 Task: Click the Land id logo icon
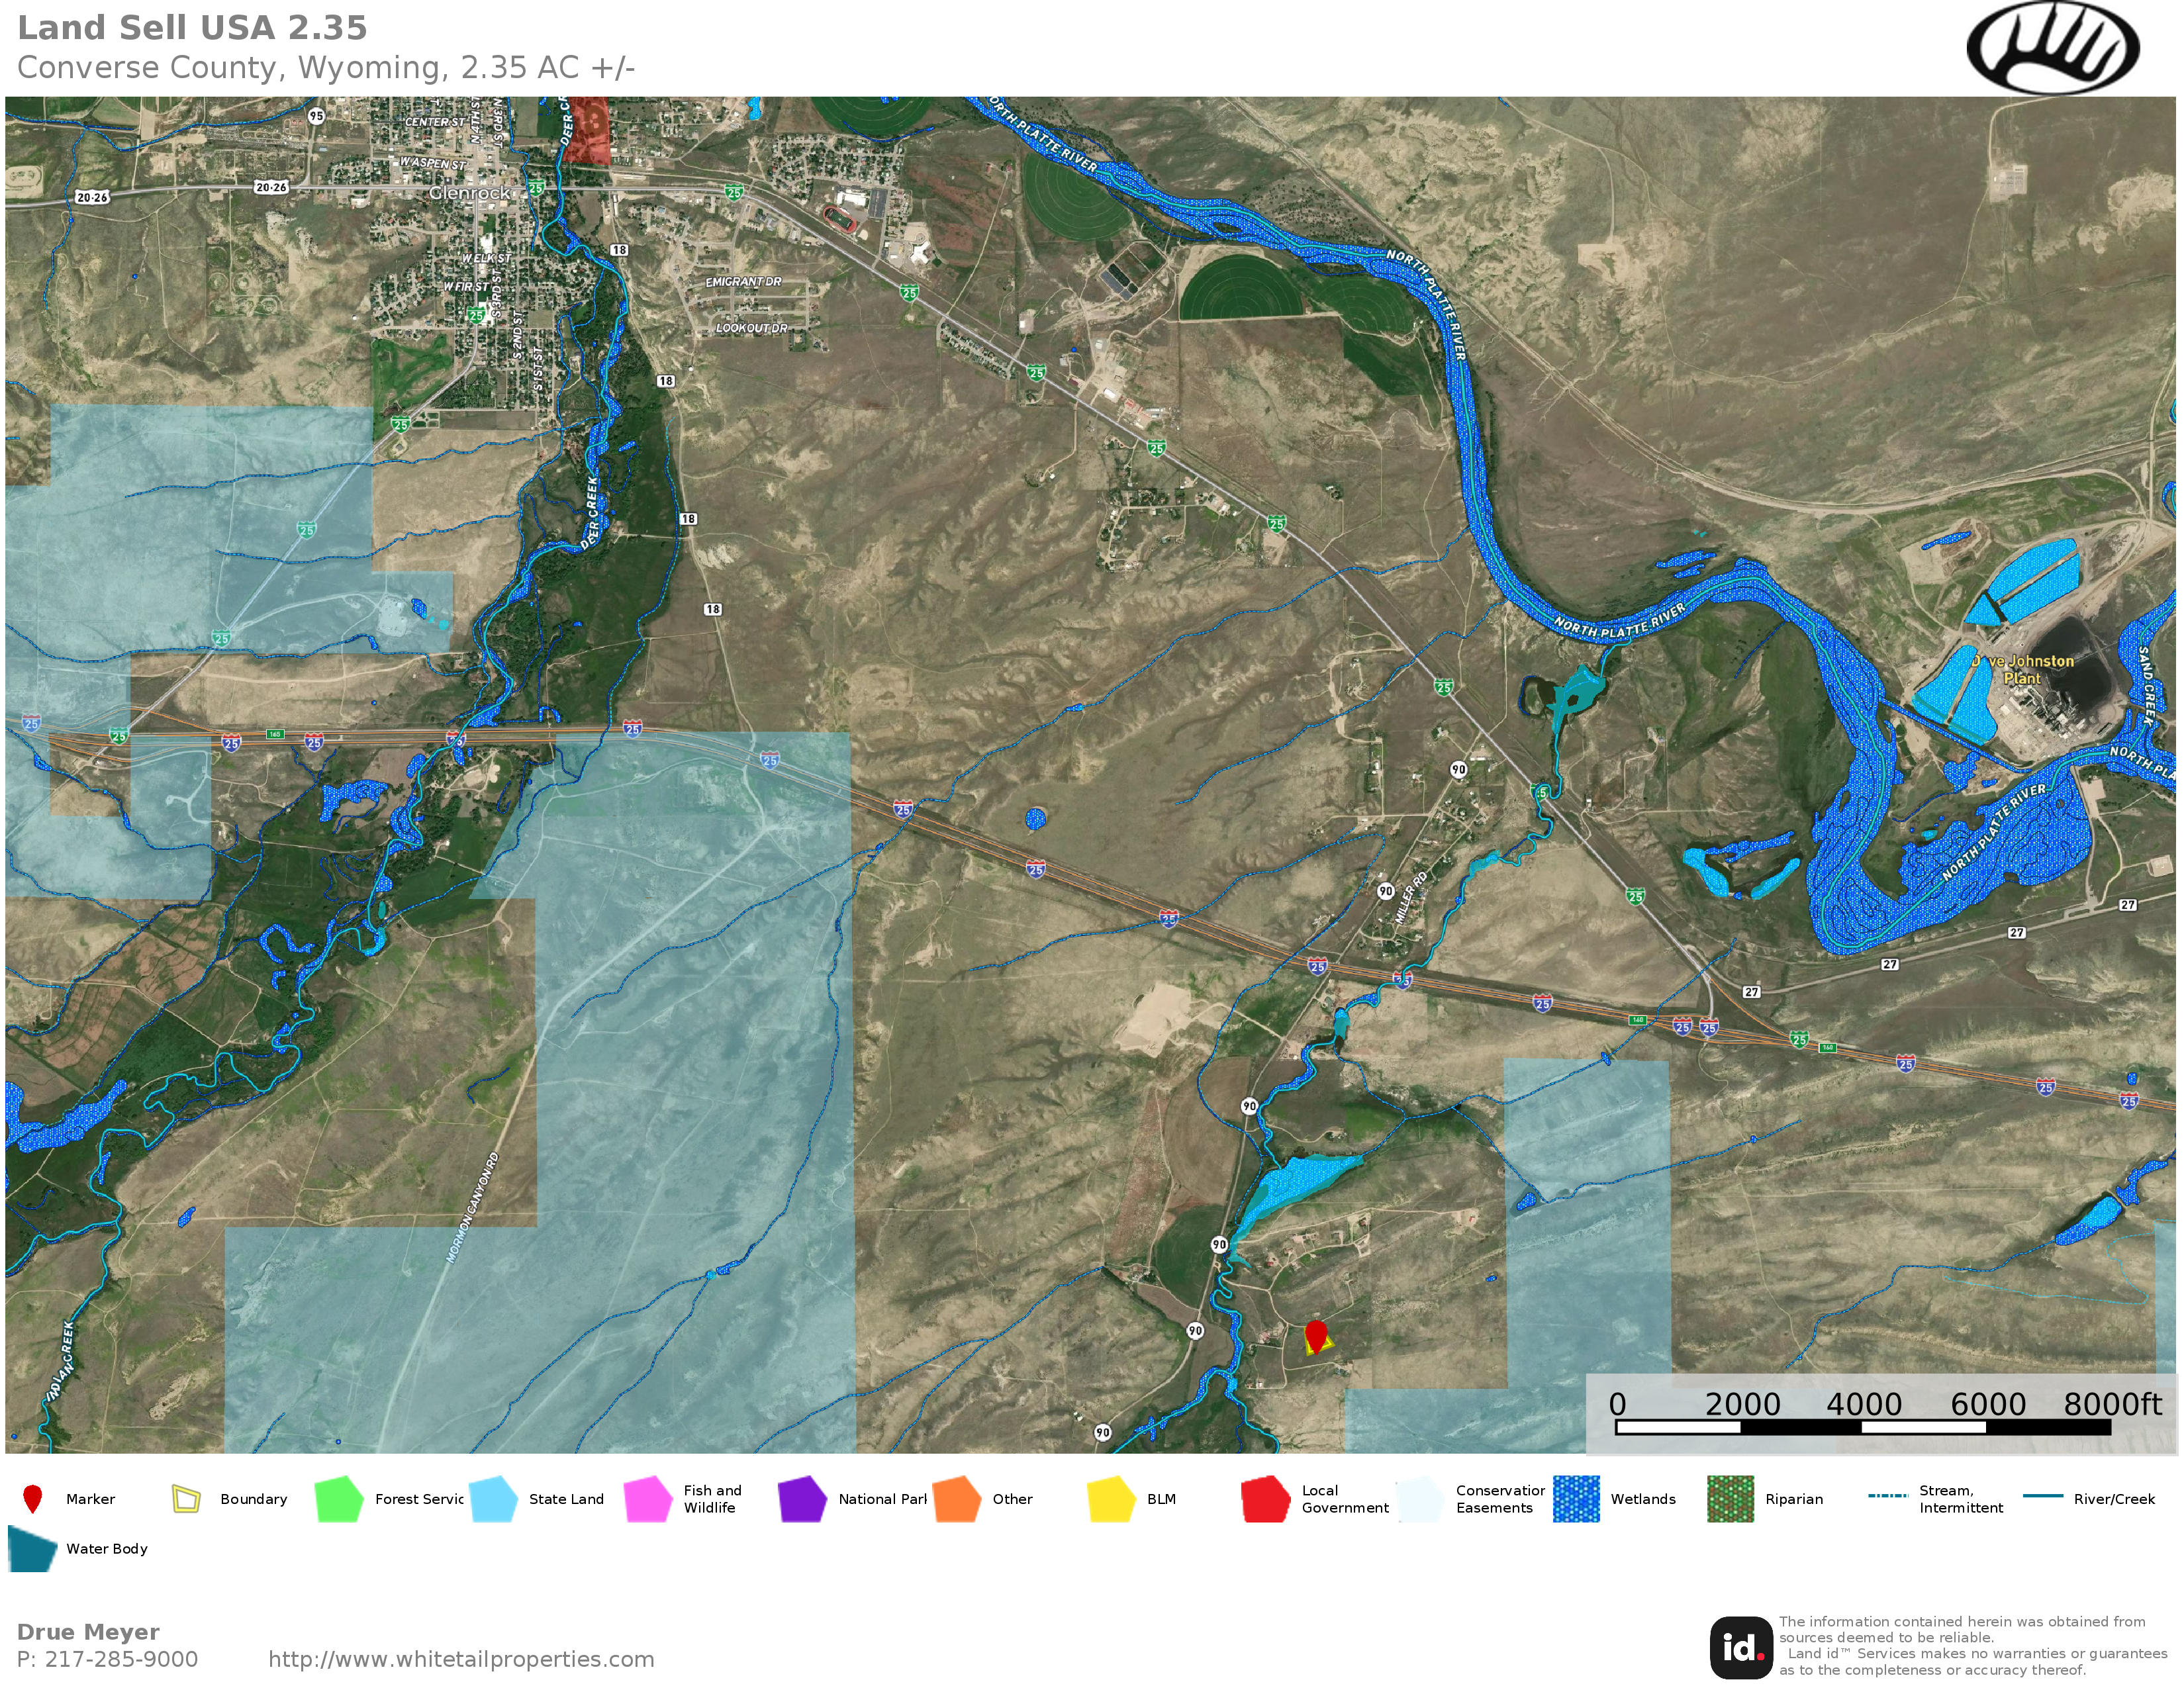coord(1741,1647)
